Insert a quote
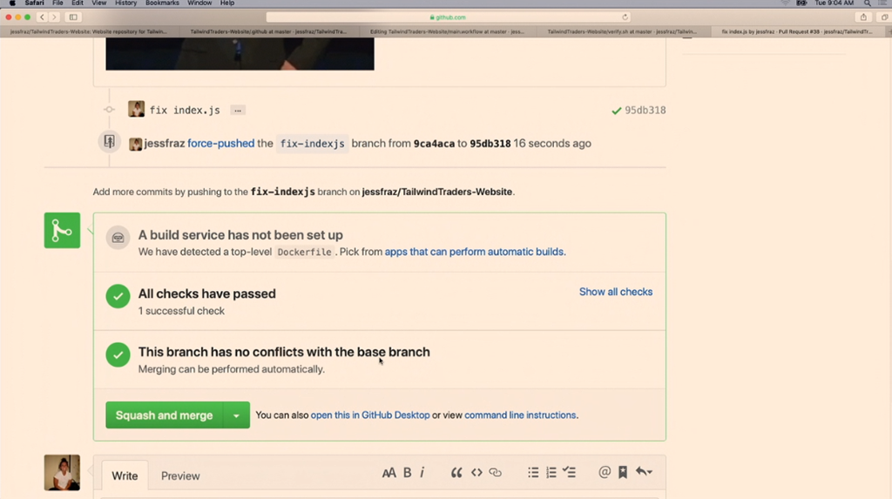 (456, 473)
